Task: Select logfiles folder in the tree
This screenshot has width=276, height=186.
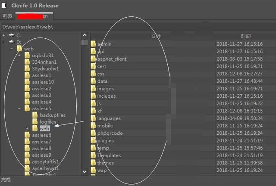Action: [47, 122]
